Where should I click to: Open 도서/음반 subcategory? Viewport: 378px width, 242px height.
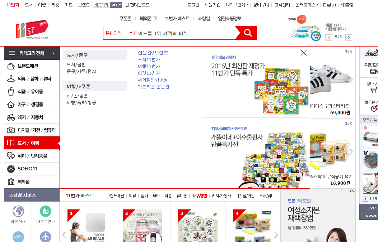[76, 64]
